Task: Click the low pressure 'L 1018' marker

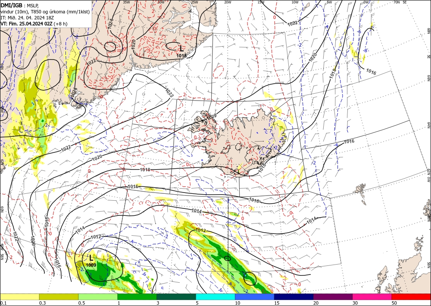Action: [x=181, y=51]
